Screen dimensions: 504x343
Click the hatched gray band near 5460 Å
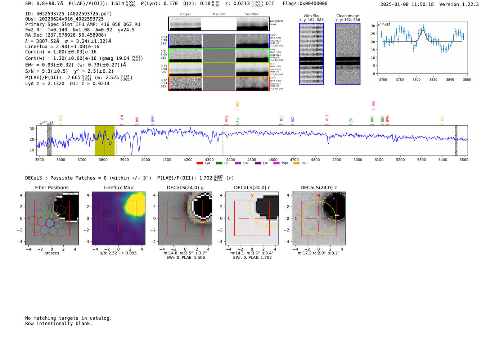pos(456,140)
